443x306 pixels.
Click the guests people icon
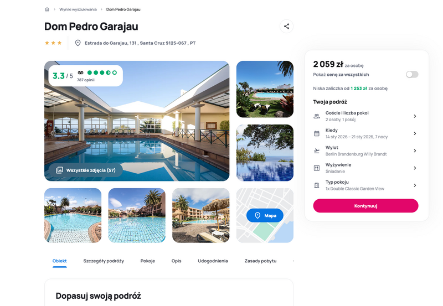[x=317, y=116]
